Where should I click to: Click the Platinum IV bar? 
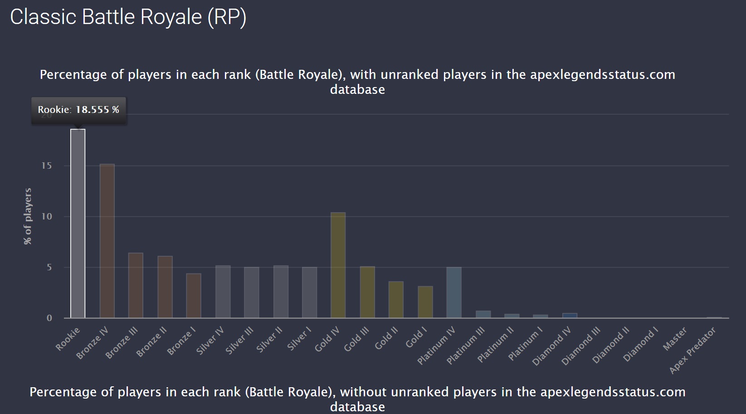pos(454,292)
